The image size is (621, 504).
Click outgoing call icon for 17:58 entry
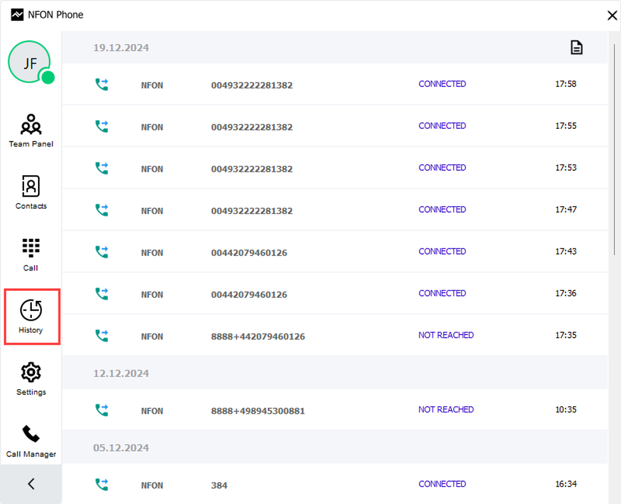102,84
